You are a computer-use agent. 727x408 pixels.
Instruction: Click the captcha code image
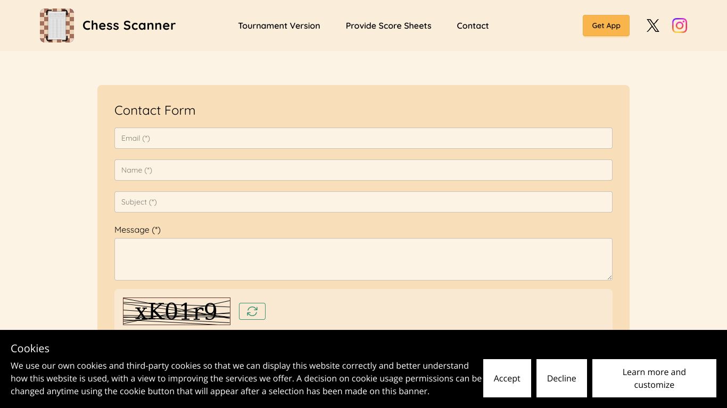pos(176,311)
